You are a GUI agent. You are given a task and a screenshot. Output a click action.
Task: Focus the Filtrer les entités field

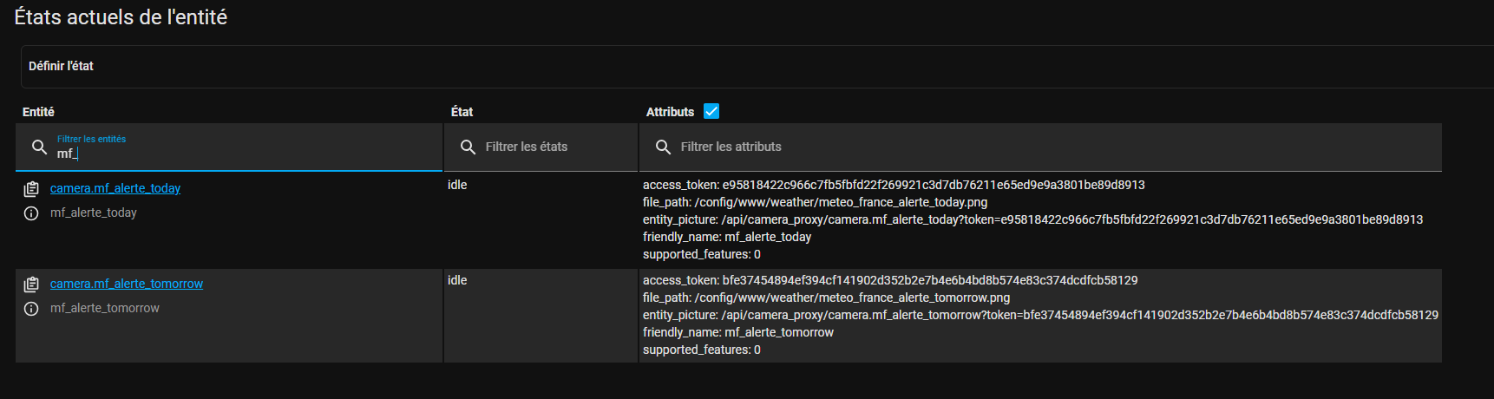(229, 147)
